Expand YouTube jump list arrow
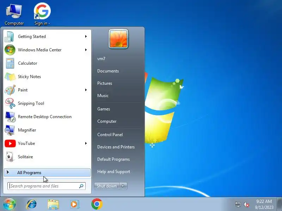 [x=86, y=143]
